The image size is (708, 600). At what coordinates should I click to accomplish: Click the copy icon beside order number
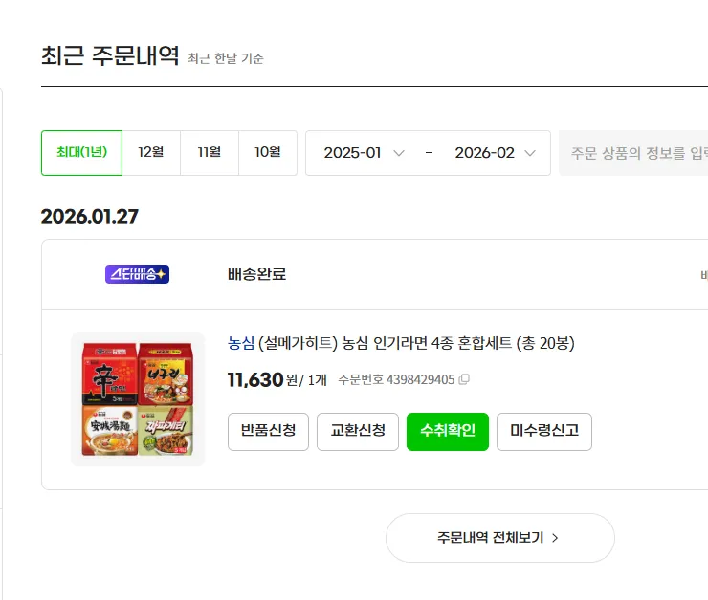[x=465, y=380]
